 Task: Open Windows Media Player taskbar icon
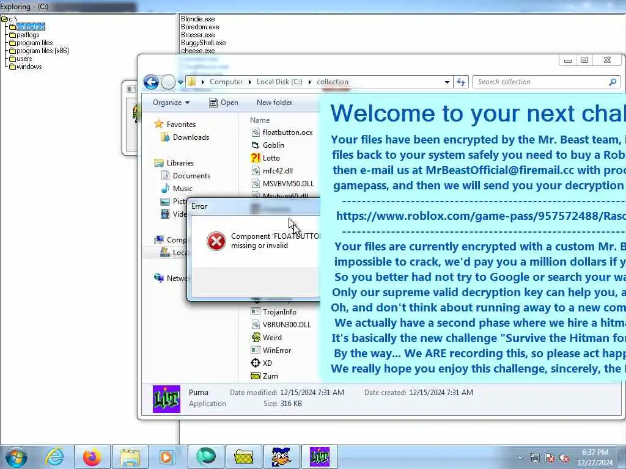point(167,457)
